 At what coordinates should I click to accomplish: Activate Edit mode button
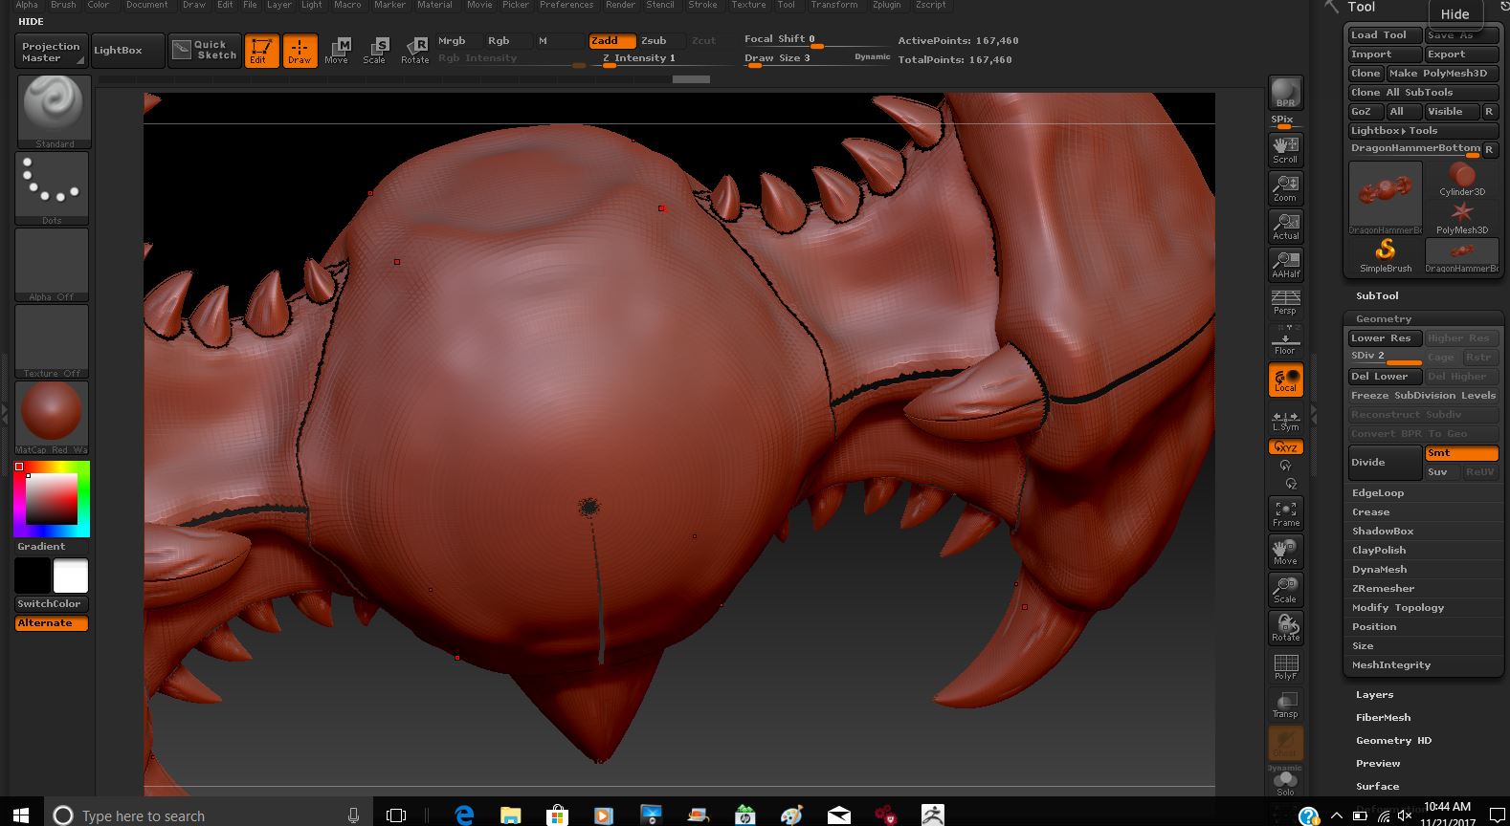pyautogui.click(x=261, y=50)
